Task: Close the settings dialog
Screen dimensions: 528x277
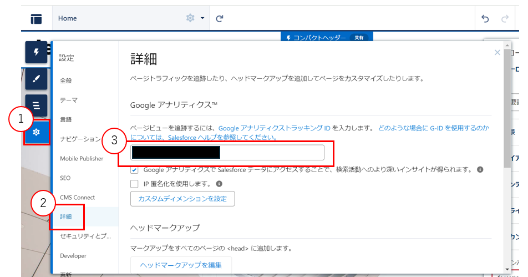Action: 497,53
